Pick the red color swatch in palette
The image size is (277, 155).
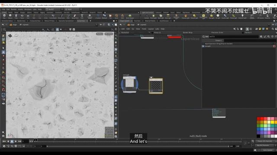(262, 119)
